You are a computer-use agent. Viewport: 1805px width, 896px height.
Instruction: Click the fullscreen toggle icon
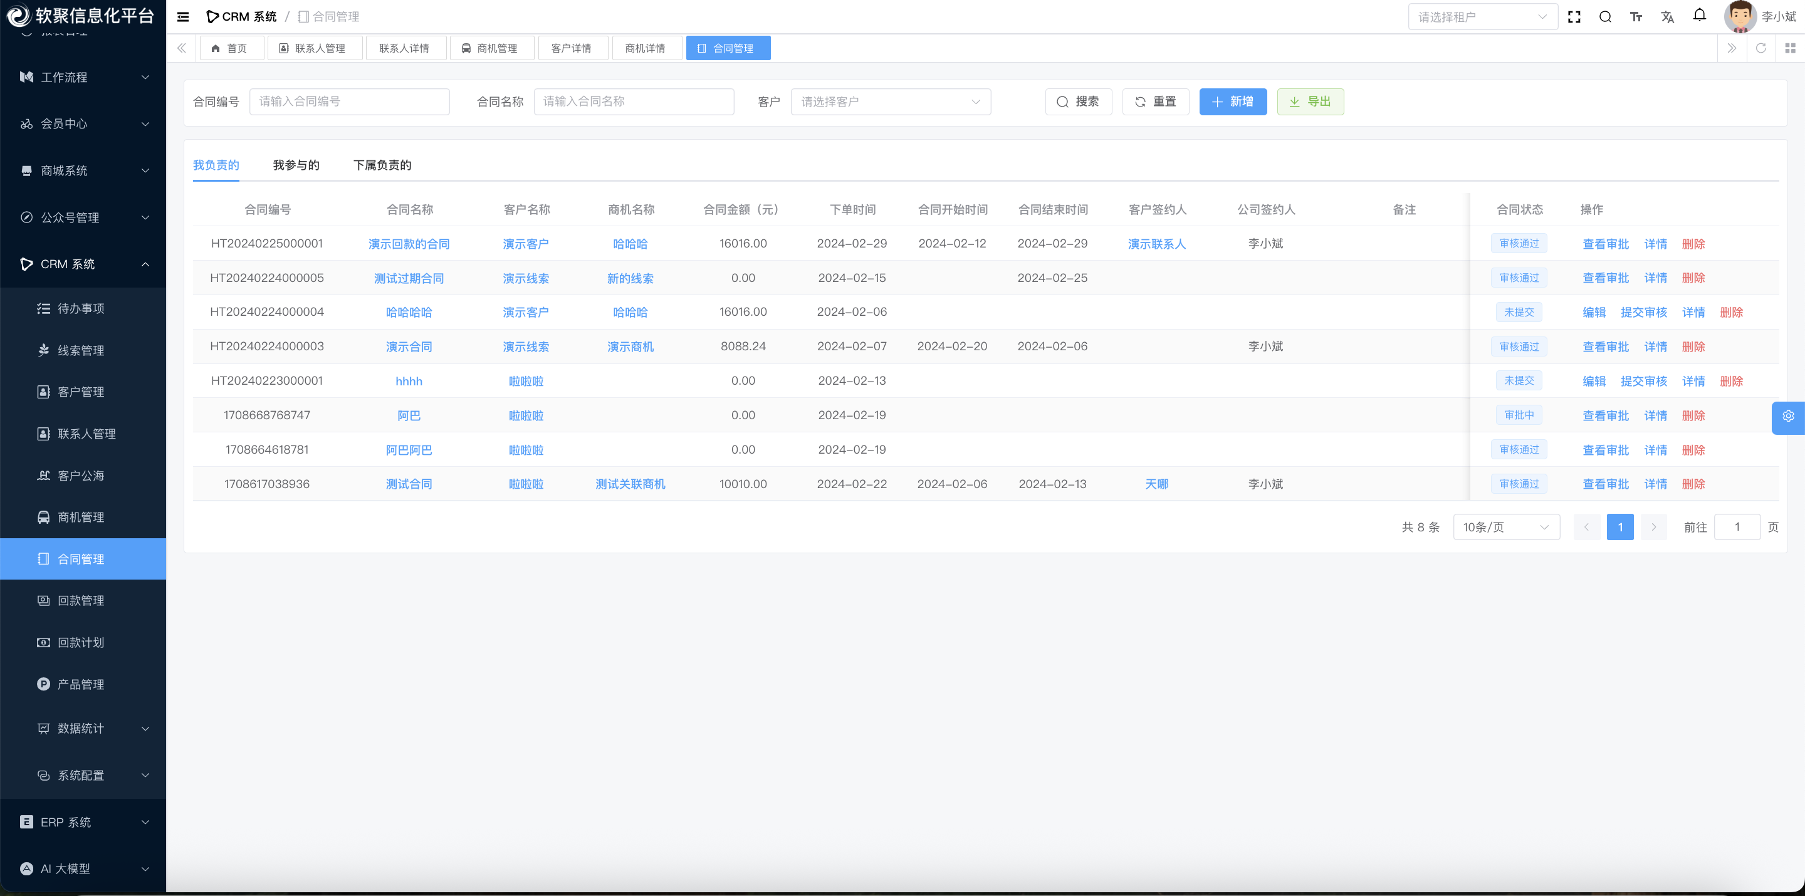(1574, 17)
